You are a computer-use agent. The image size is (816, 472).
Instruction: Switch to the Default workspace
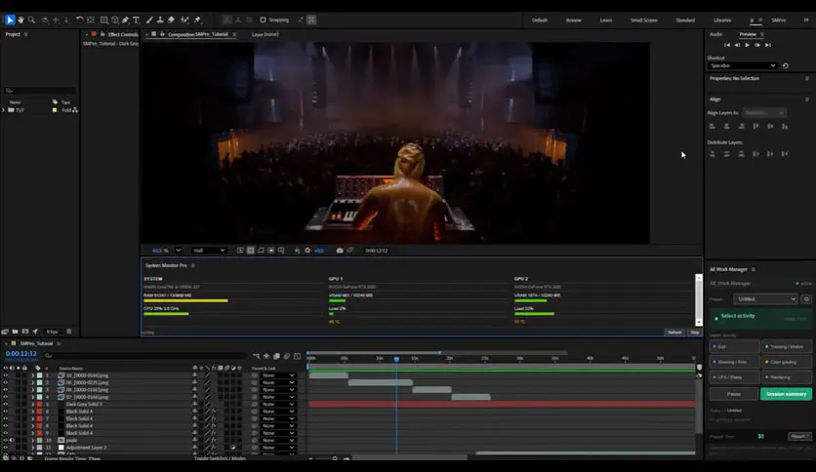pos(540,20)
